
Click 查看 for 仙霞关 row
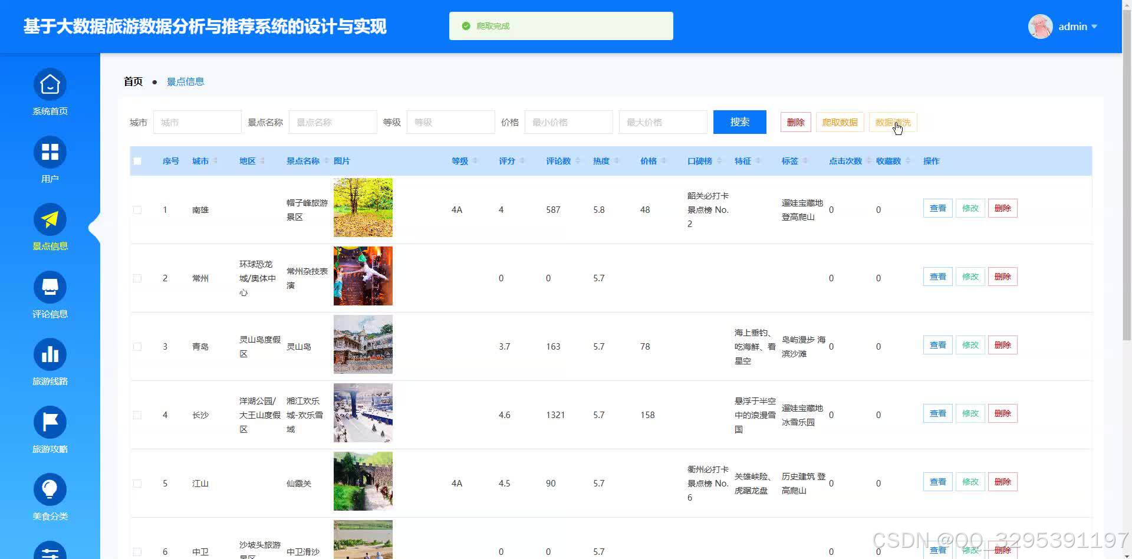(x=938, y=482)
